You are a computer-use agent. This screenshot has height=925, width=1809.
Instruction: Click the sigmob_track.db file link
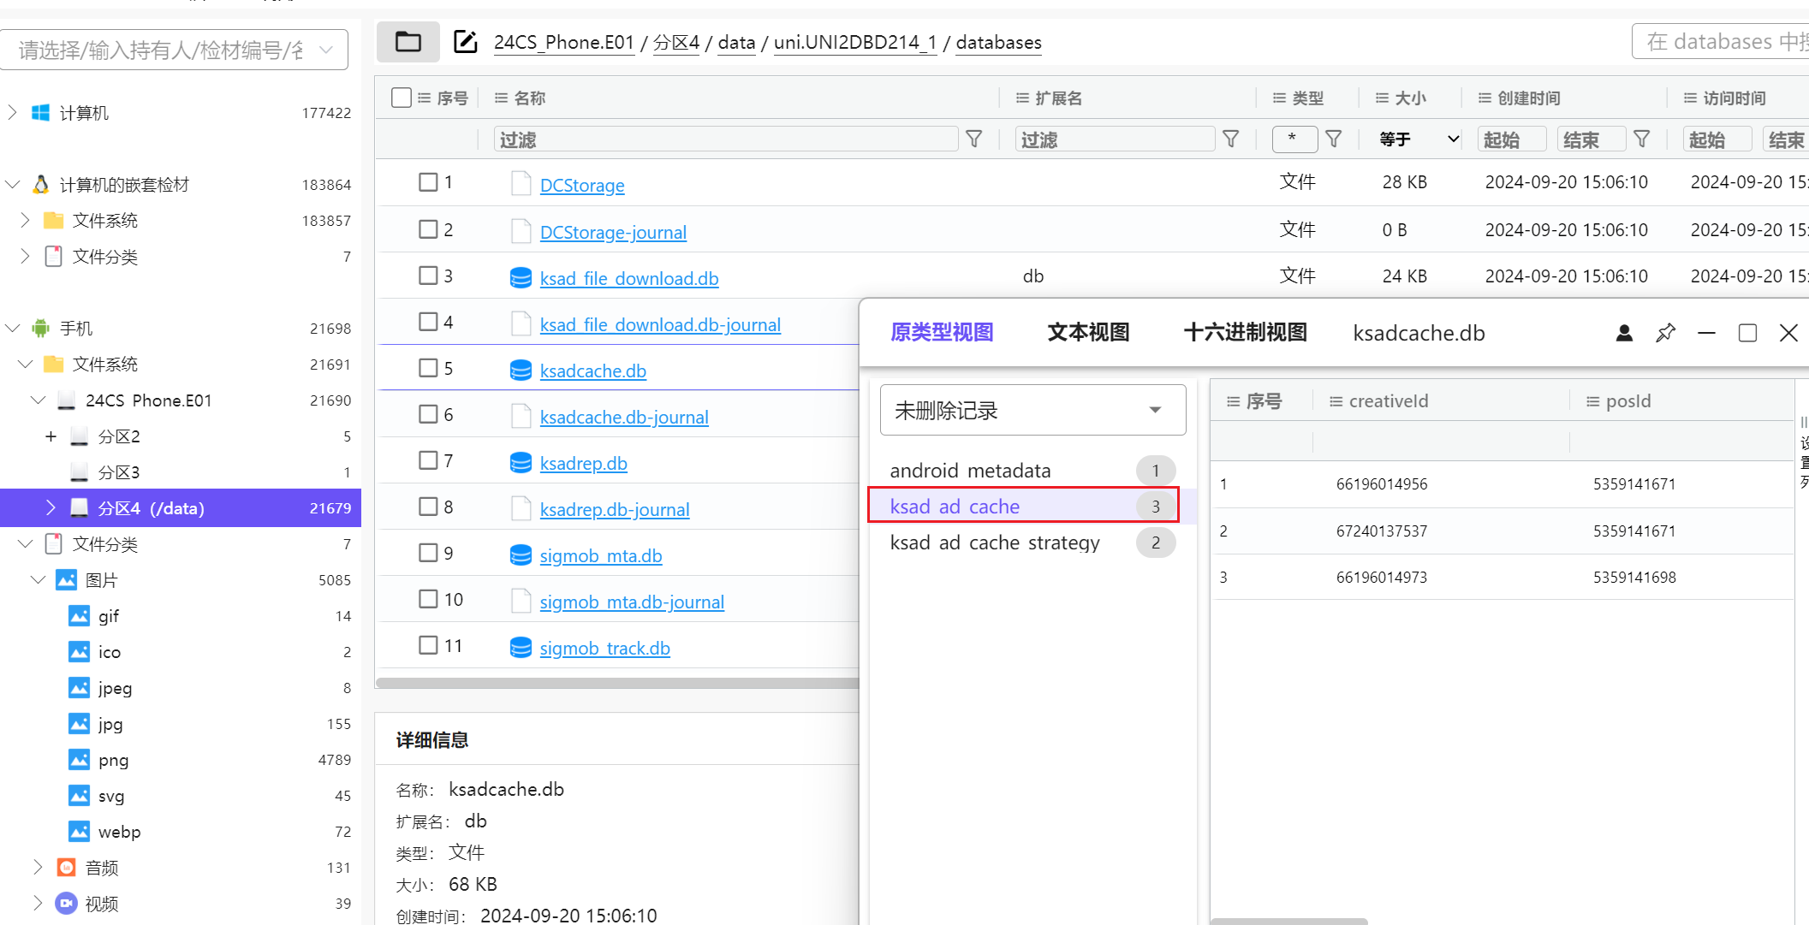pos(604,649)
